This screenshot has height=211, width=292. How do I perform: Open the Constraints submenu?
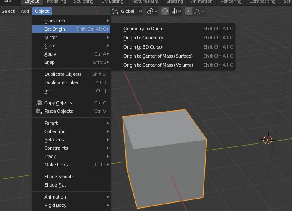tap(71, 148)
